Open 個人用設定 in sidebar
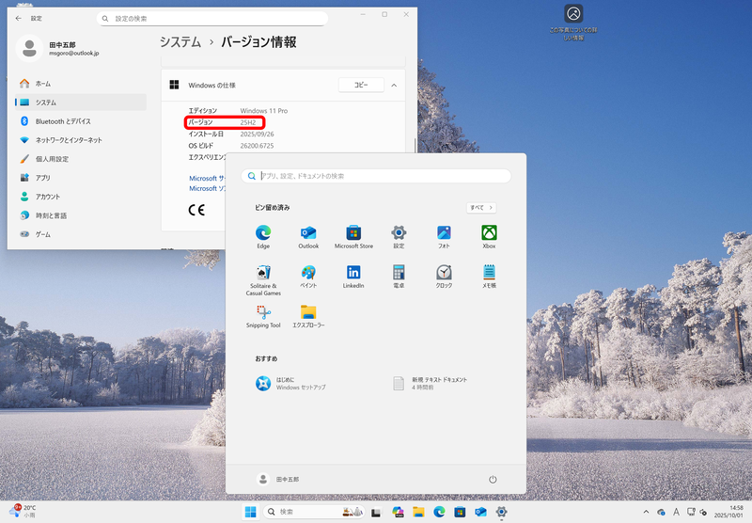Image resolution: width=752 pixels, height=523 pixels. click(81, 159)
